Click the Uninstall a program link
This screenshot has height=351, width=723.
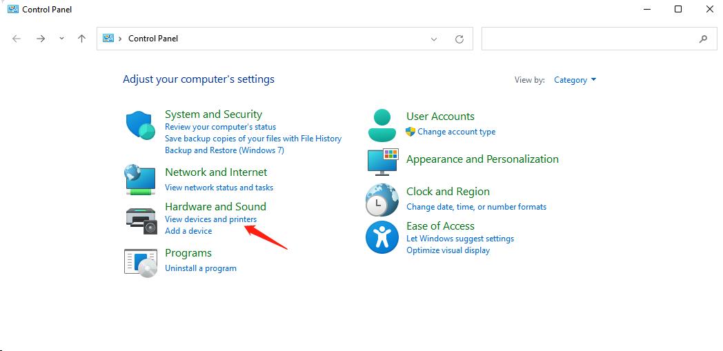tap(200, 268)
